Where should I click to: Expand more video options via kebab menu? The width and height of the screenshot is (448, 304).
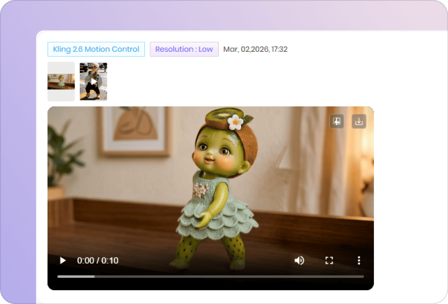click(359, 260)
